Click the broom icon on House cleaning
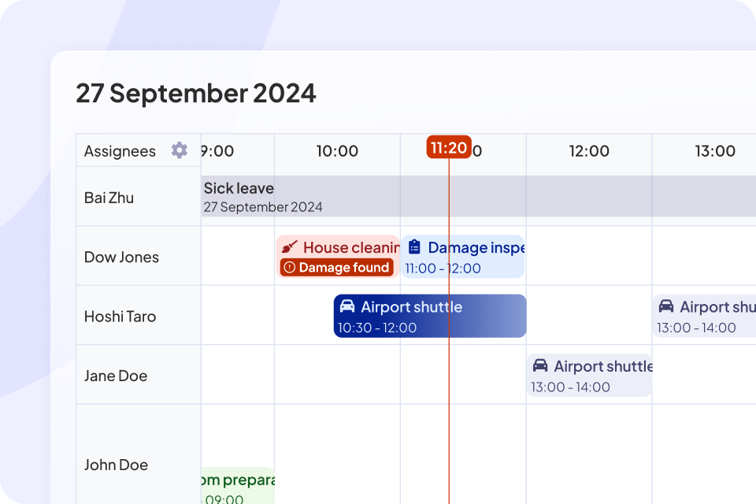756x504 pixels. [290, 247]
